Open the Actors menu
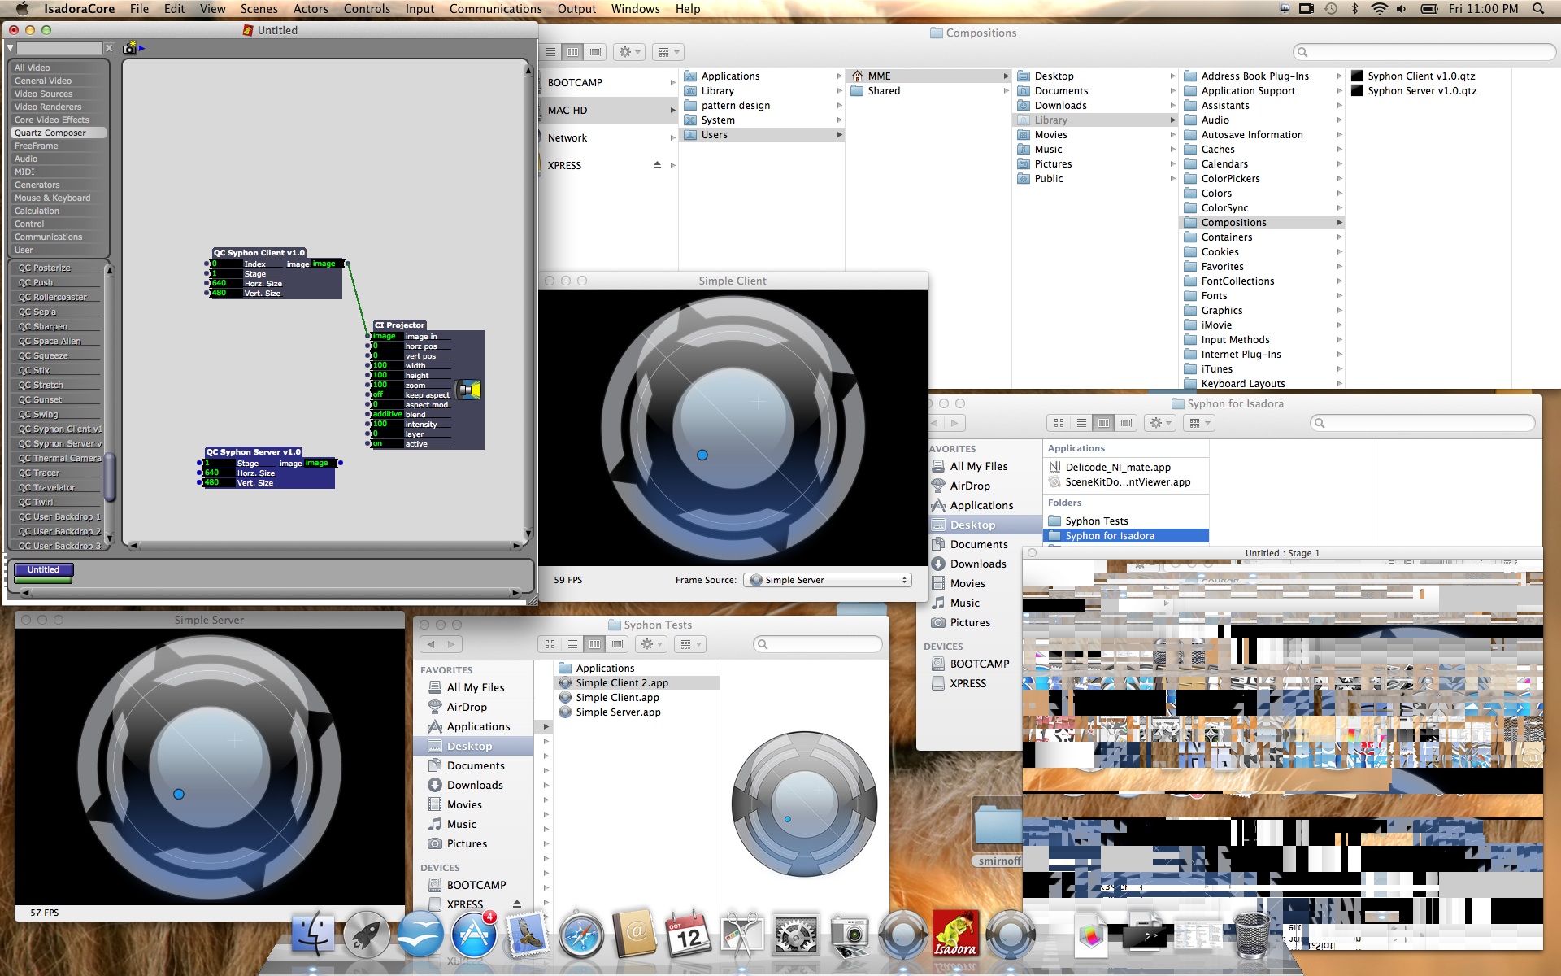The height and width of the screenshot is (976, 1561). 311,9
